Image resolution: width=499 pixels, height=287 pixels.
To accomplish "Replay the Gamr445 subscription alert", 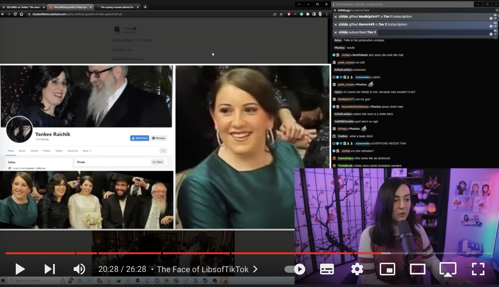I will (x=496, y=26).
